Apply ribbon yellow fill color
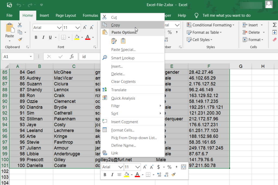This screenshot has width=278, height=185. click(x=77, y=37)
